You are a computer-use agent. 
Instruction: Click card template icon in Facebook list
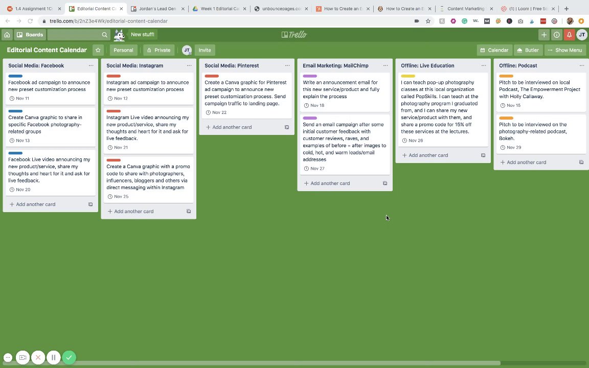coord(90,204)
